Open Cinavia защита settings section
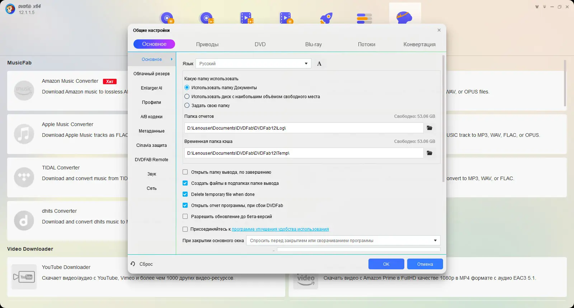574x308 pixels. tap(152, 145)
